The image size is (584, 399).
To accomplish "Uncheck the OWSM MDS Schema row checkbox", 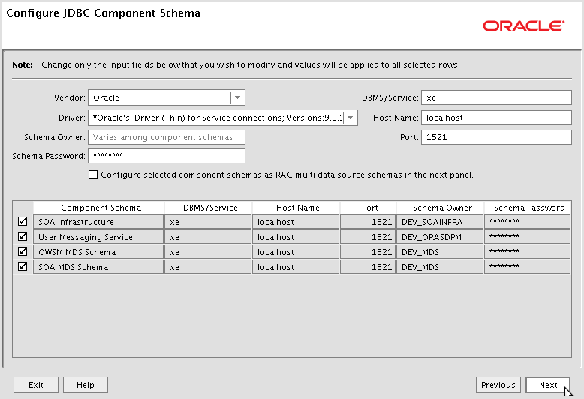I will click(x=23, y=251).
